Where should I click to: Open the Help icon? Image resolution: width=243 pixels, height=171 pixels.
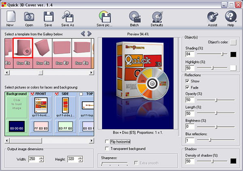pos(230,17)
